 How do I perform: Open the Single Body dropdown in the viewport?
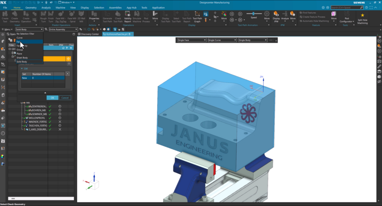pos(253,40)
